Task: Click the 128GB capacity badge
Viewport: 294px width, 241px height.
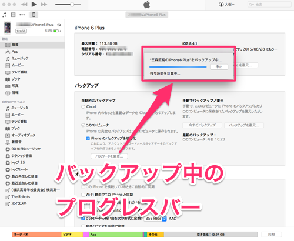Action: [x=21, y=31]
